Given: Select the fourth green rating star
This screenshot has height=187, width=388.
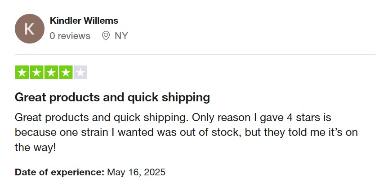Looking at the screenshot, I should (66, 72).
